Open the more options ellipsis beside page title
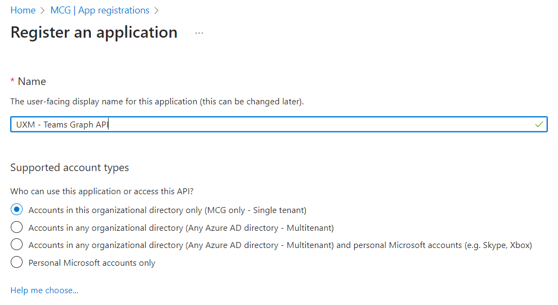558x305 pixels. click(199, 33)
